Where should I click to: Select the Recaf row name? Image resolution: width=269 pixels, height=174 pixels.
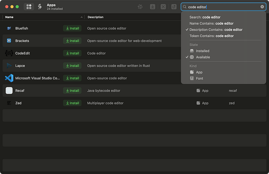[x=20, y=91]
